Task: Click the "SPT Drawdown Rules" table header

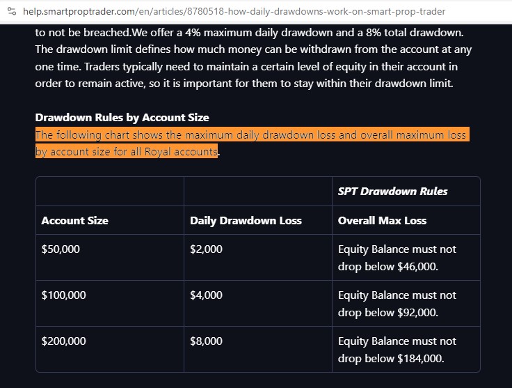Action: pyautogui.click(x=392, y=191)
